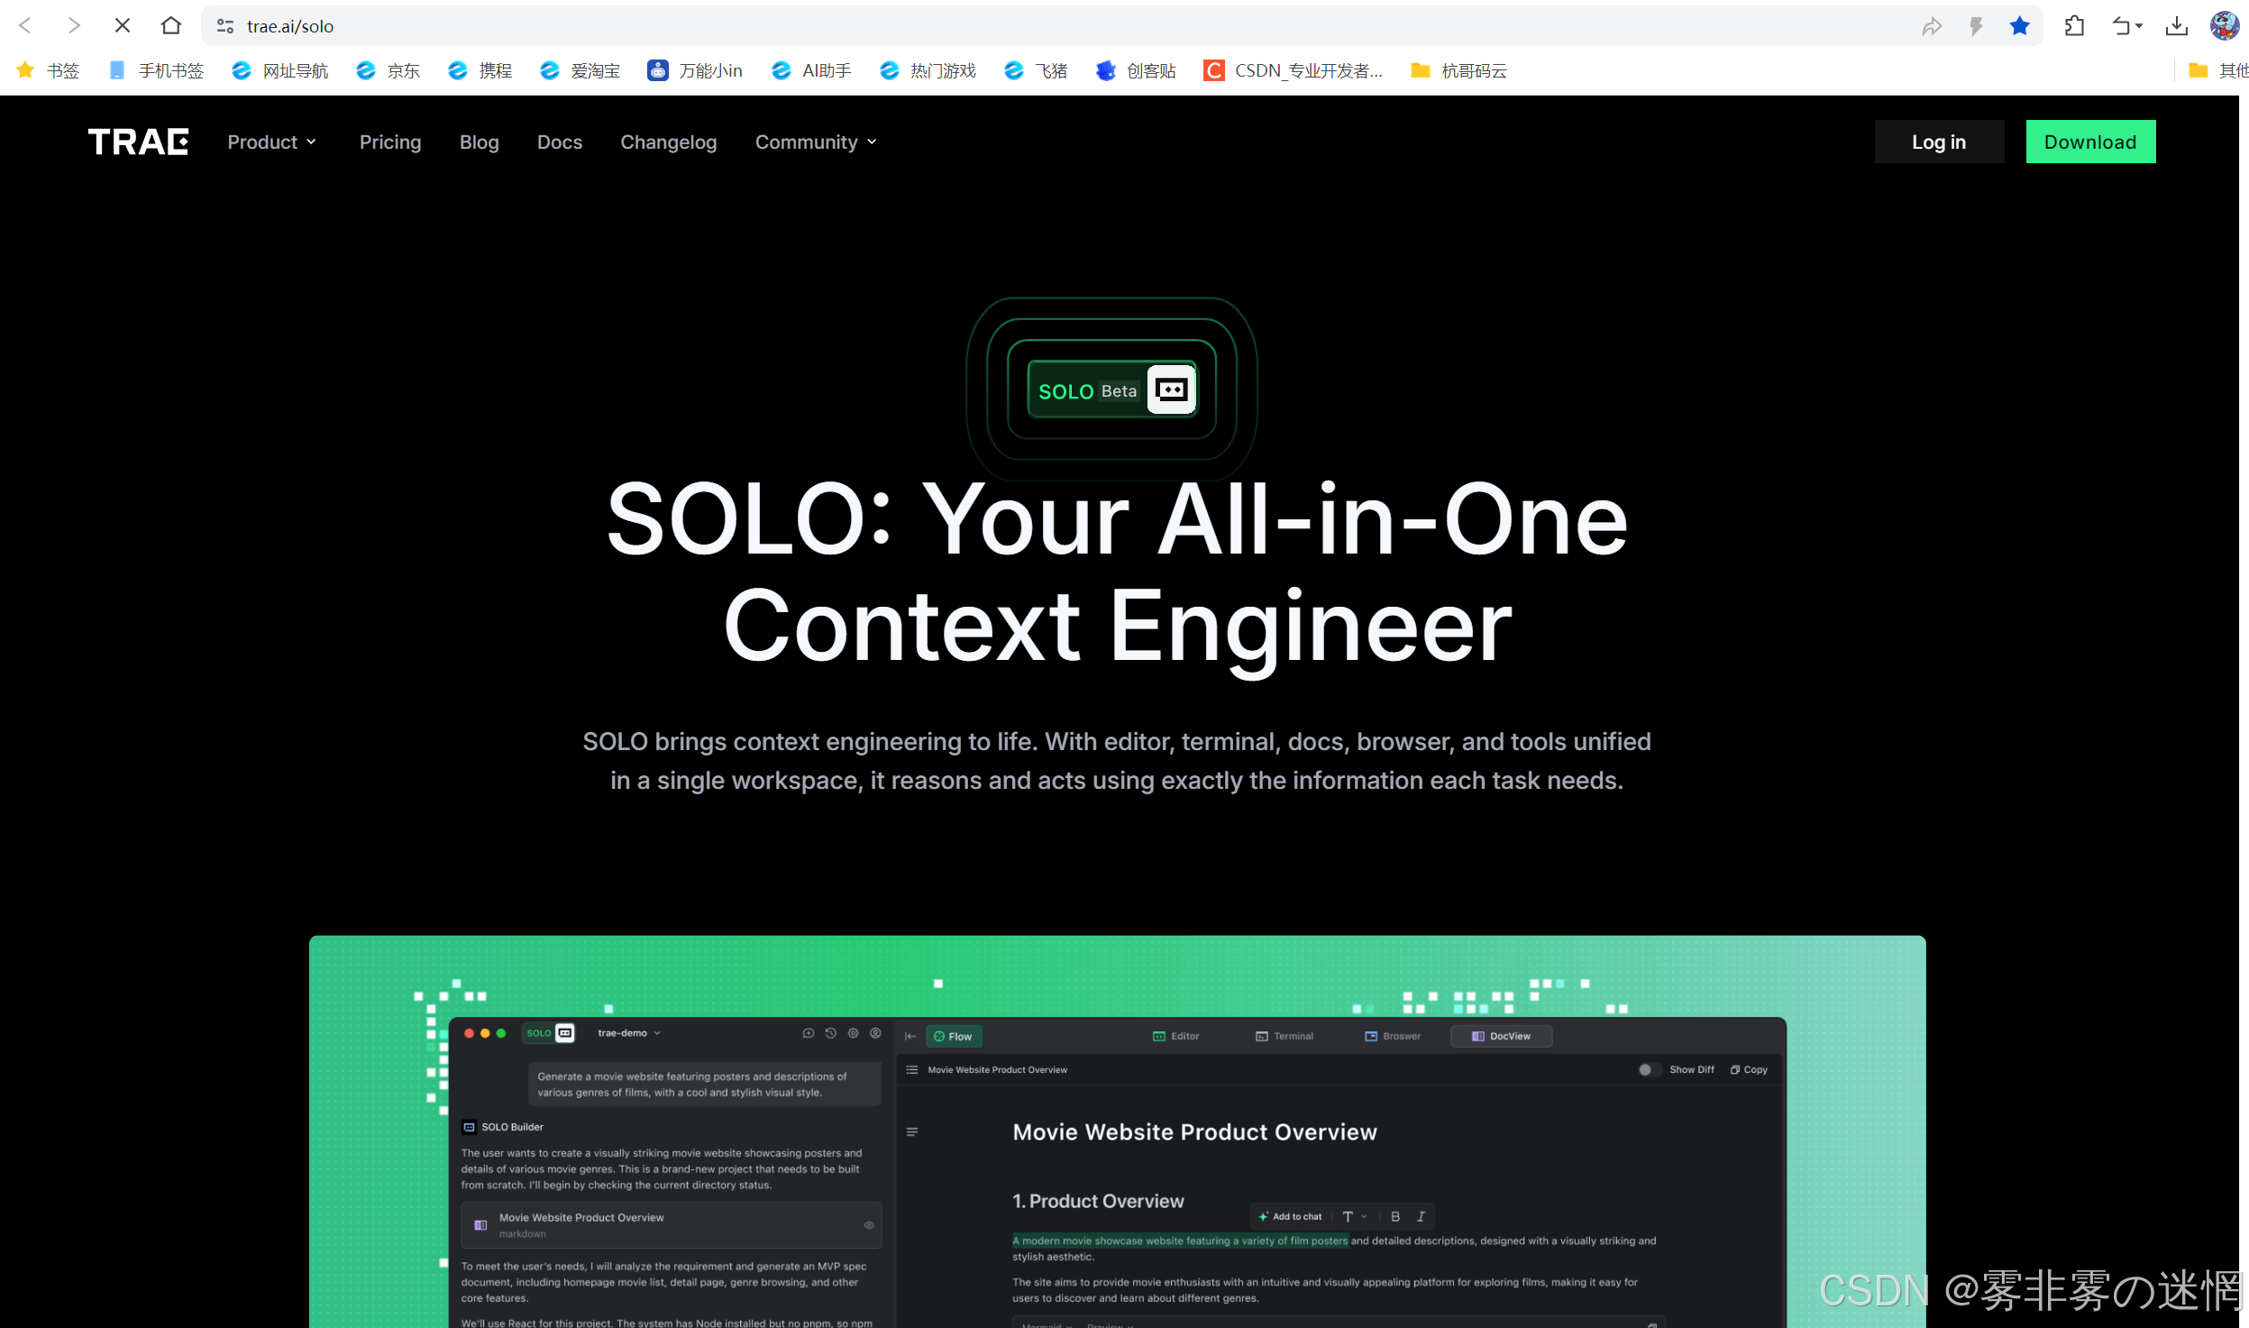Click the user profile avatar
The image size is (2249, 1328).
tap(2224, 26)
